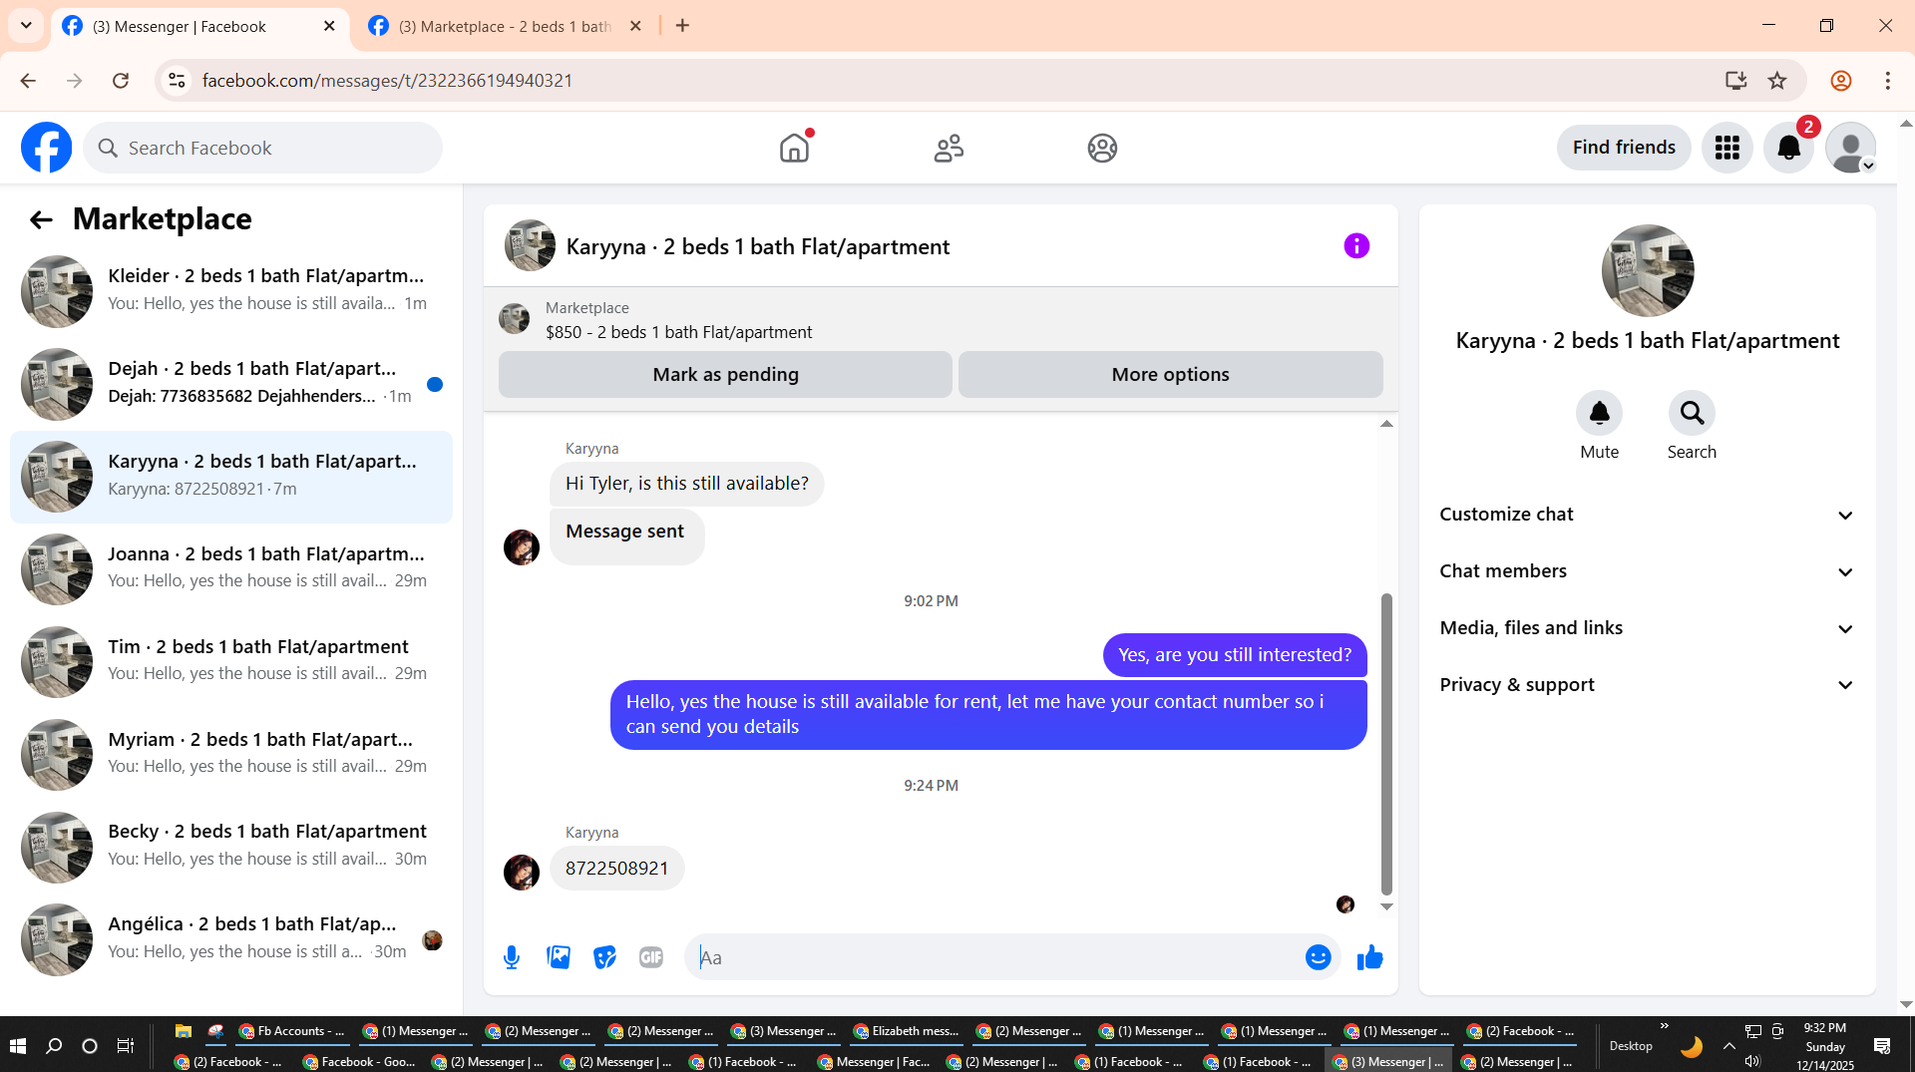Attach a photo file icon
This screenshot has height=1072, width=1915.
coord(559,957)
